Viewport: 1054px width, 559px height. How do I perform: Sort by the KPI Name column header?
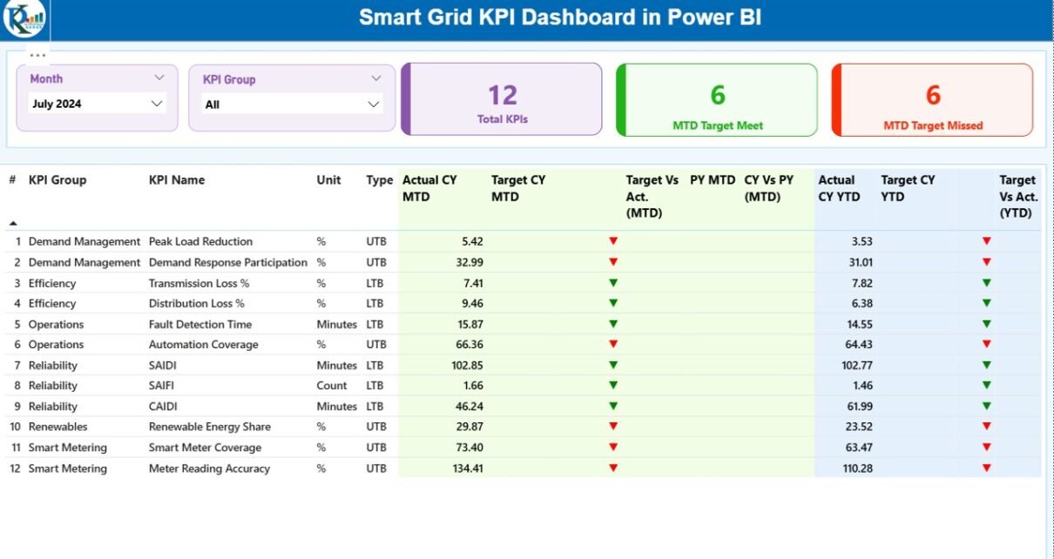pyautogui.click(x=177, y=180)
